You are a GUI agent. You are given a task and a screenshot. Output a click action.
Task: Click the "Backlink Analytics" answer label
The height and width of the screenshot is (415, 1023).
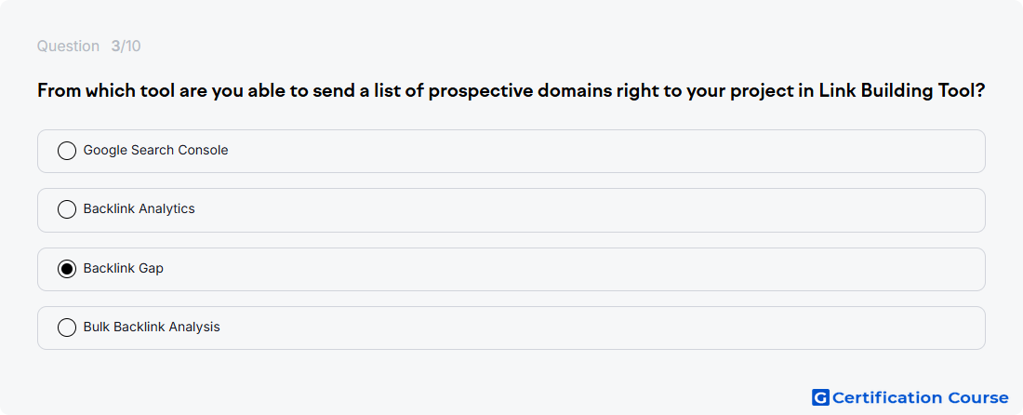point(139,208)
